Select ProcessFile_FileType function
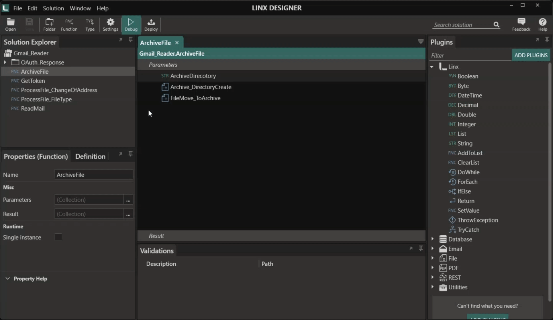The width and height of the screenshot is (553, 320). coord(46,99)
